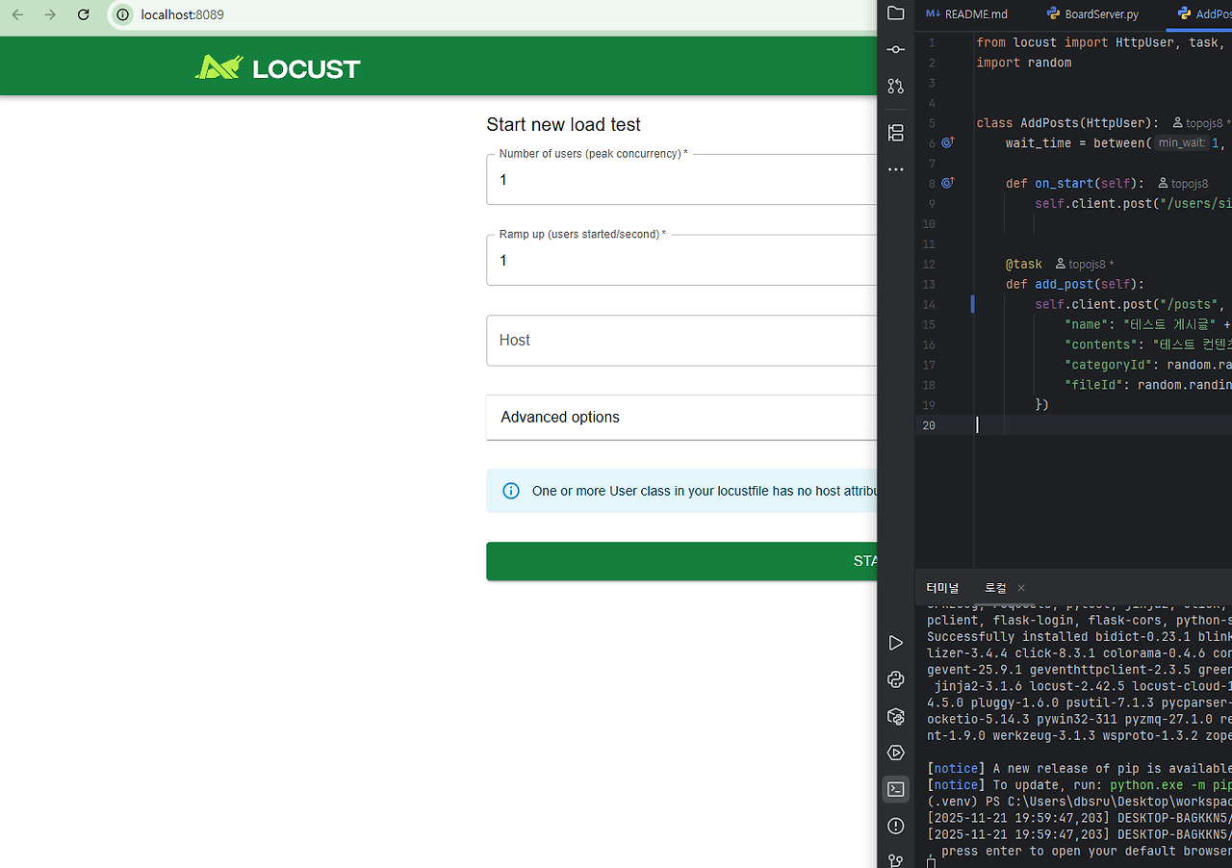Open the Python Packages icon

click(x=895, y=716)
